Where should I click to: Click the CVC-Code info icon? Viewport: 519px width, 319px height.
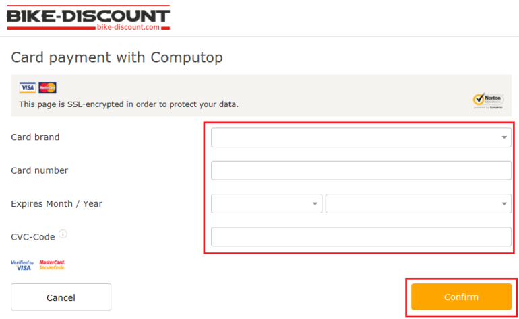63,234
